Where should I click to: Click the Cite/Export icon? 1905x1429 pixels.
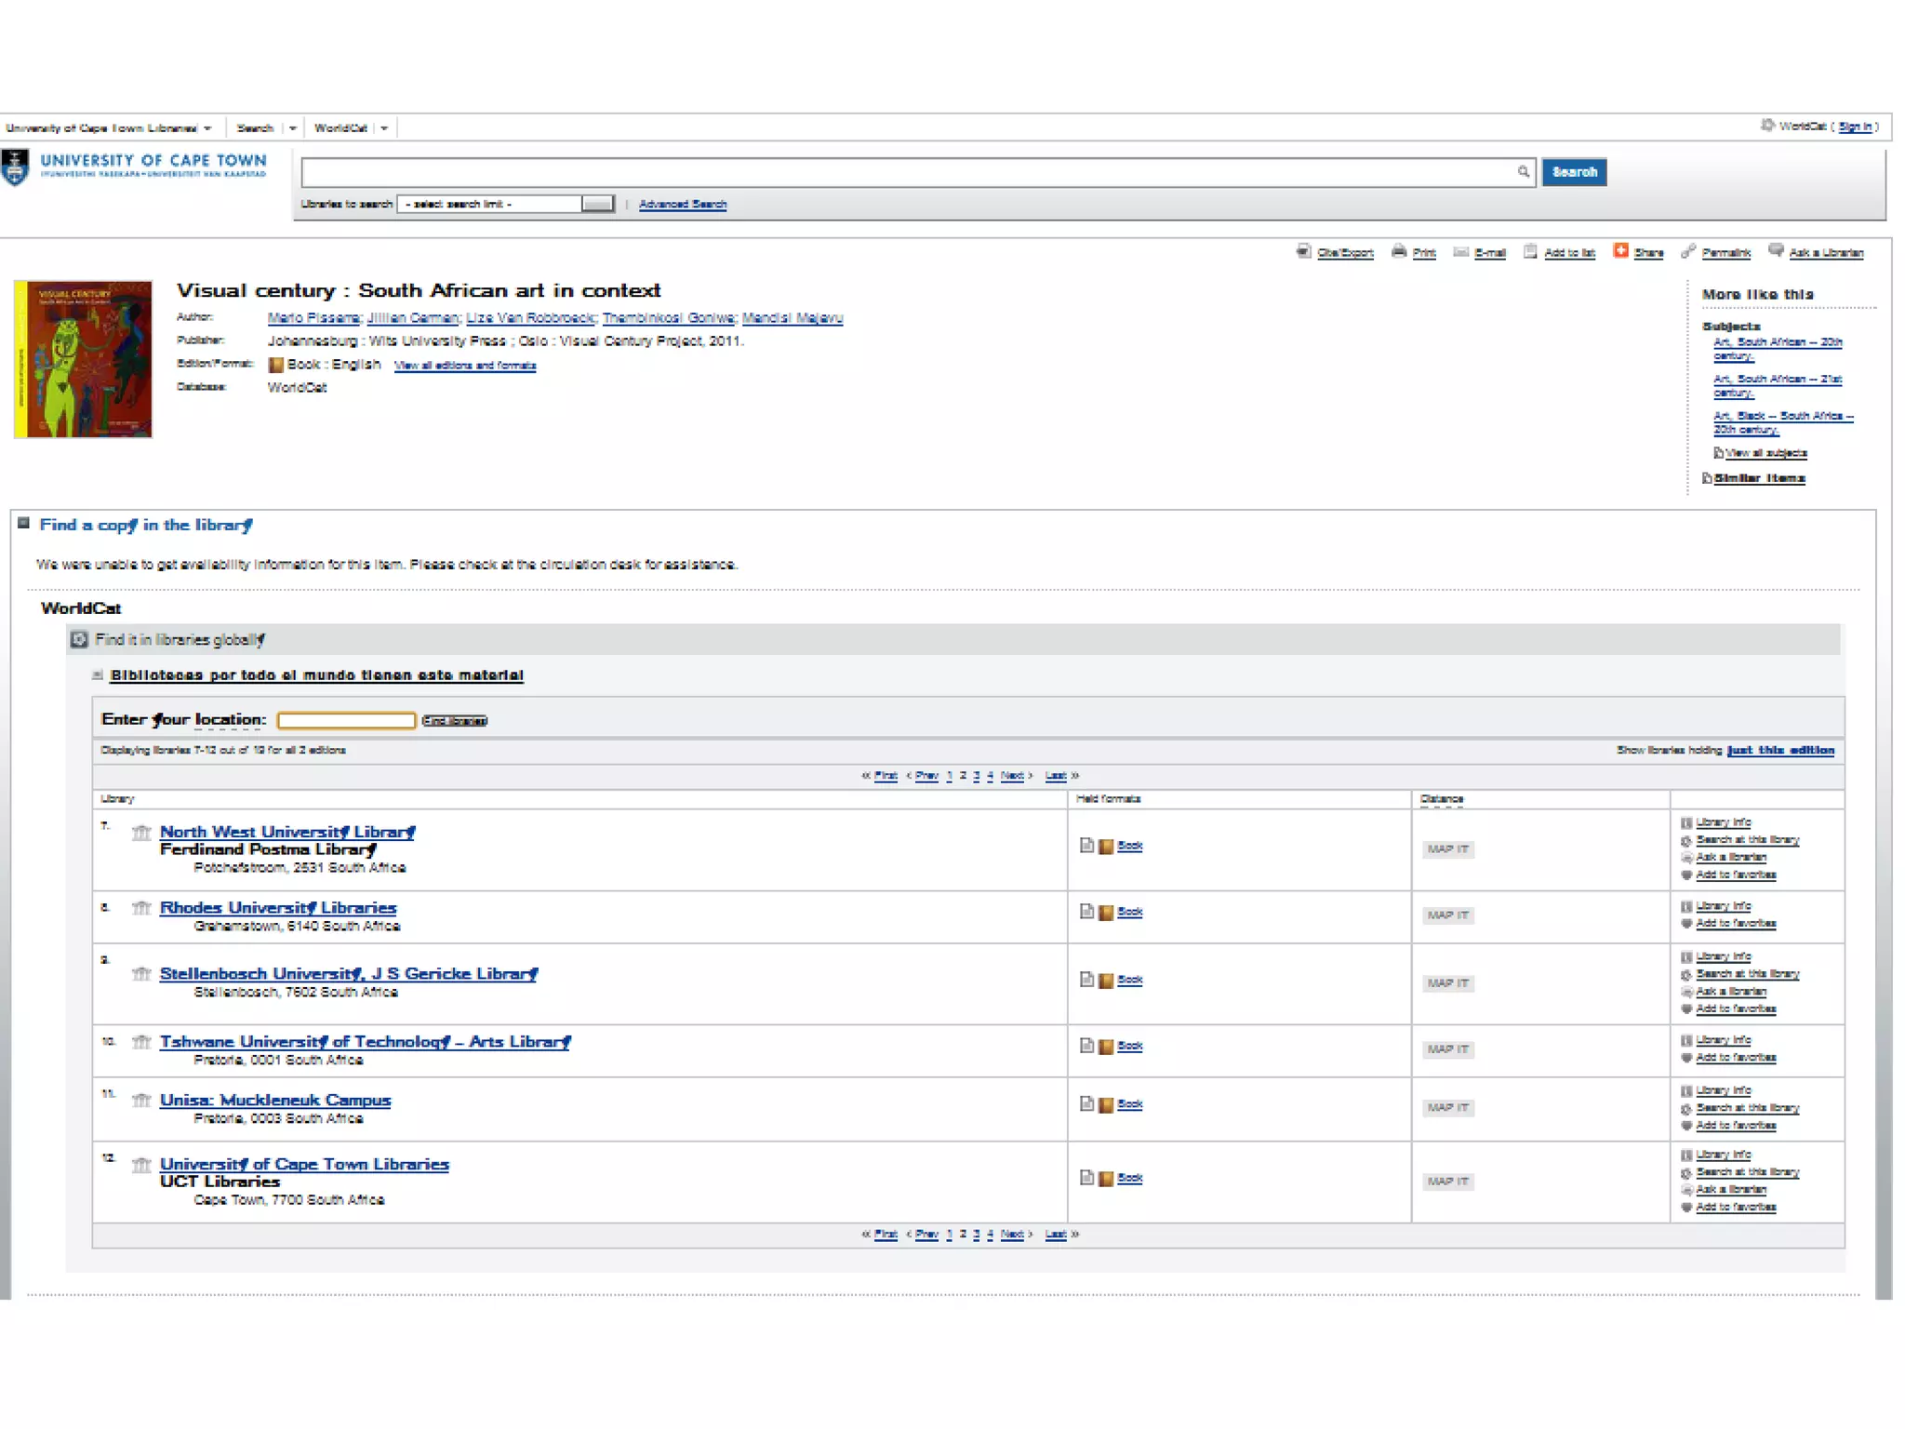coord(1303,251)
